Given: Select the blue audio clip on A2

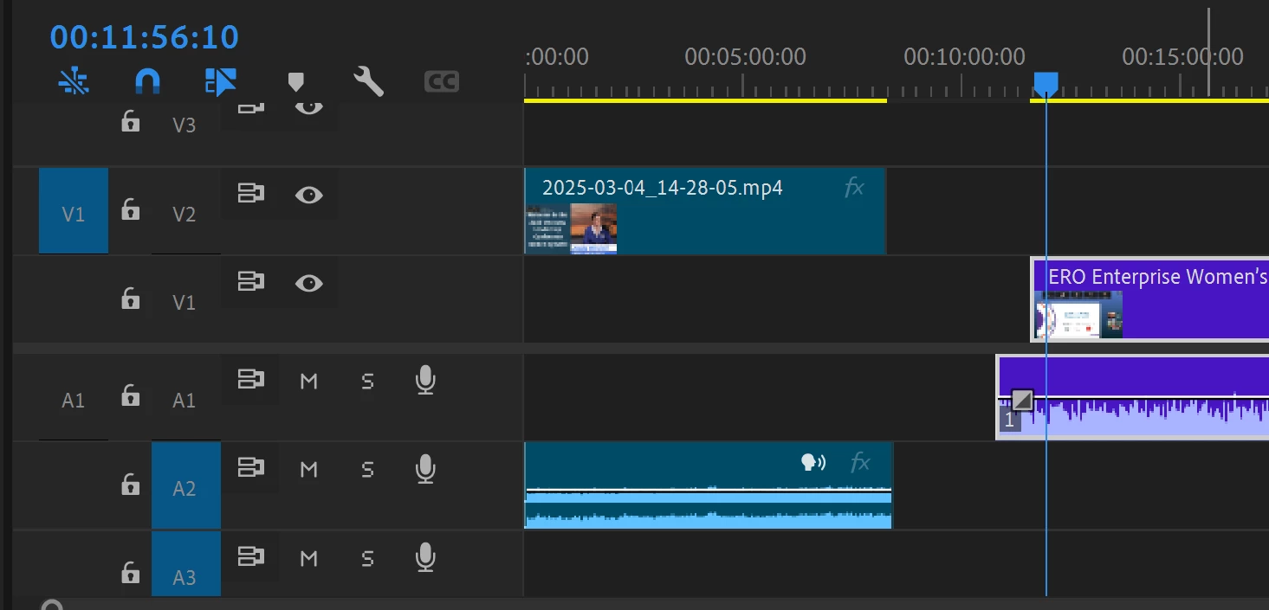Looking at the screenshot, I should point(709,485).
